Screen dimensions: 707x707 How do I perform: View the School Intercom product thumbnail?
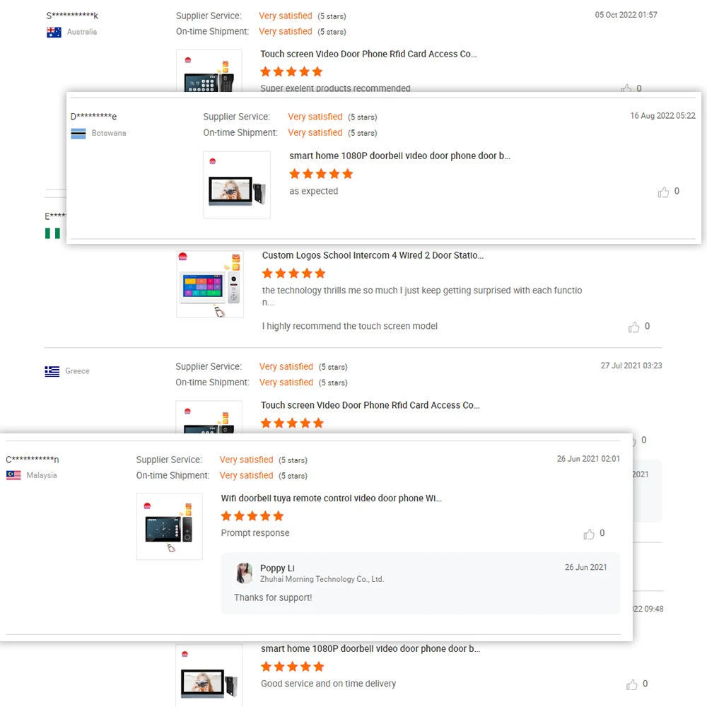point(210,284)
